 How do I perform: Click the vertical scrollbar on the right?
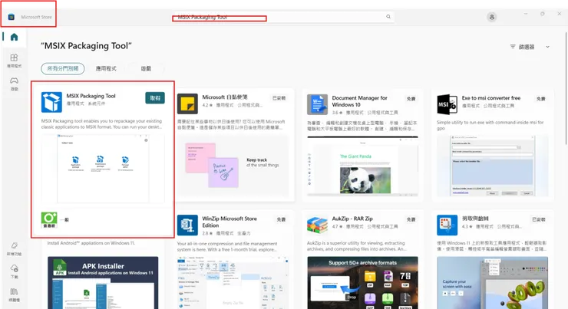[x=566, y=88]
